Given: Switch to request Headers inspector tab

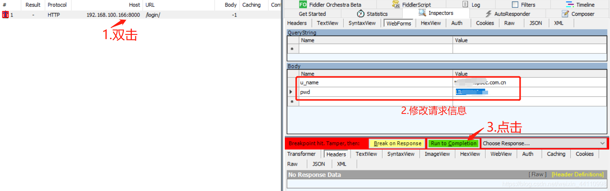Looking at the screenshot, I should coord(297,23).
